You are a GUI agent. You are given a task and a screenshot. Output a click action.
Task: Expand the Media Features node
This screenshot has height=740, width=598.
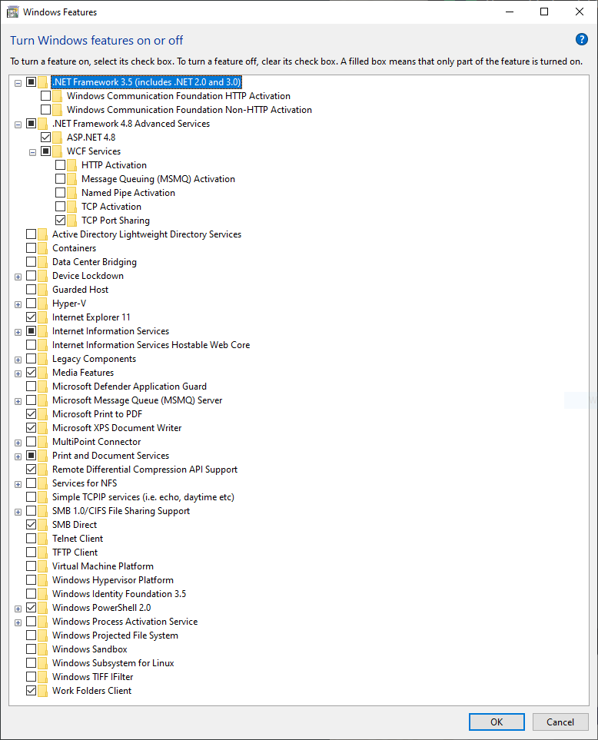18,373
